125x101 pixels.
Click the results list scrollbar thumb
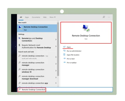[x=58, y=49]
